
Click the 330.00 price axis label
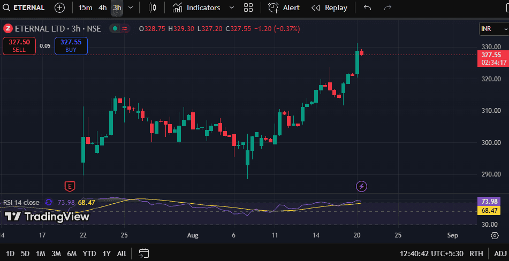491,47
